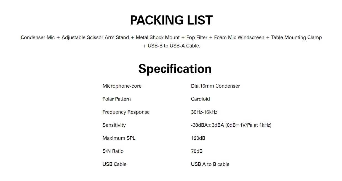Select the Microphone-core label
This screenshot has height=181, width=342.
pos(122,86)
